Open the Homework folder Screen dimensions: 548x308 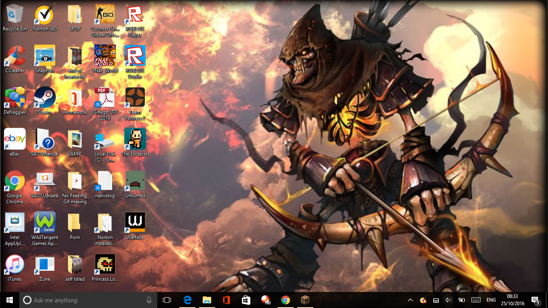pos(75,98)
